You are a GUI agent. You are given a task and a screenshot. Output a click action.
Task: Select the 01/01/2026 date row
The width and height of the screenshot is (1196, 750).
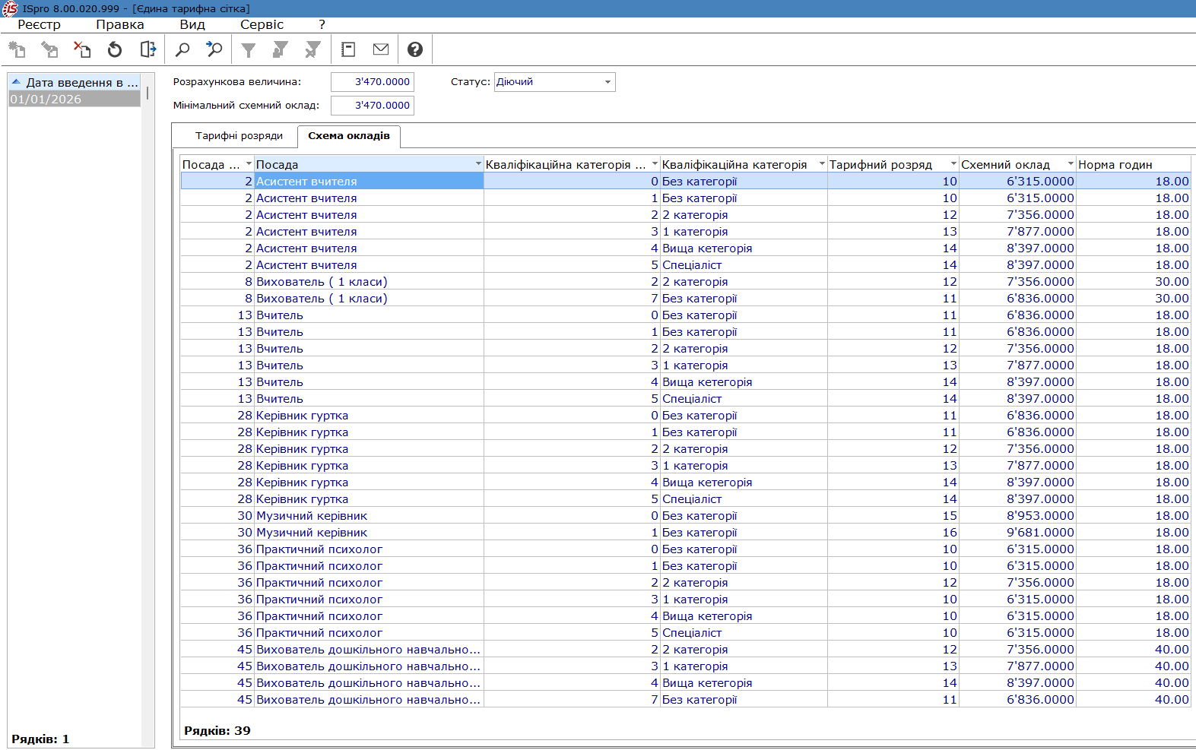pyautogui.click(x=75, y=99)
